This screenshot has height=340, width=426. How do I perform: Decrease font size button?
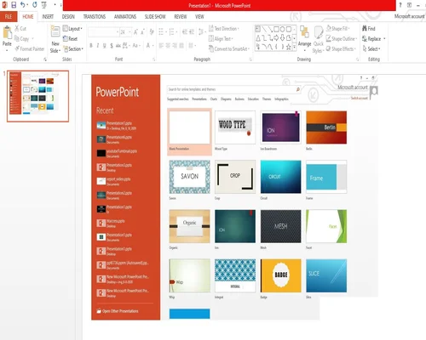142,31
